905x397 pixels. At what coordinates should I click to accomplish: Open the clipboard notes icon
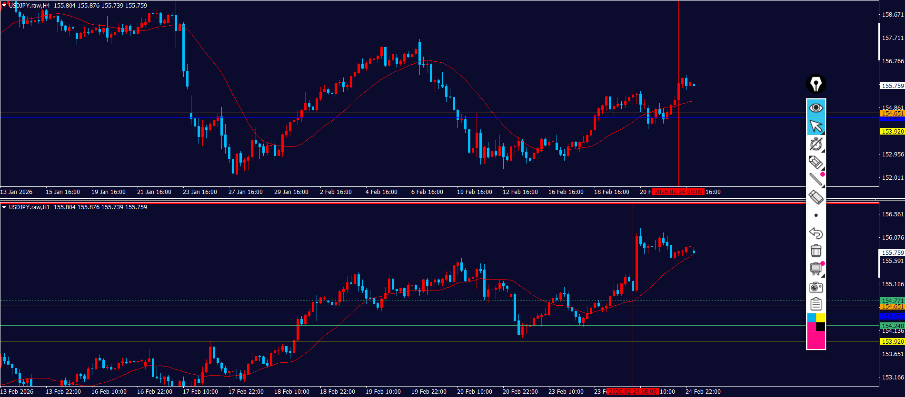[x=815, y=304]
